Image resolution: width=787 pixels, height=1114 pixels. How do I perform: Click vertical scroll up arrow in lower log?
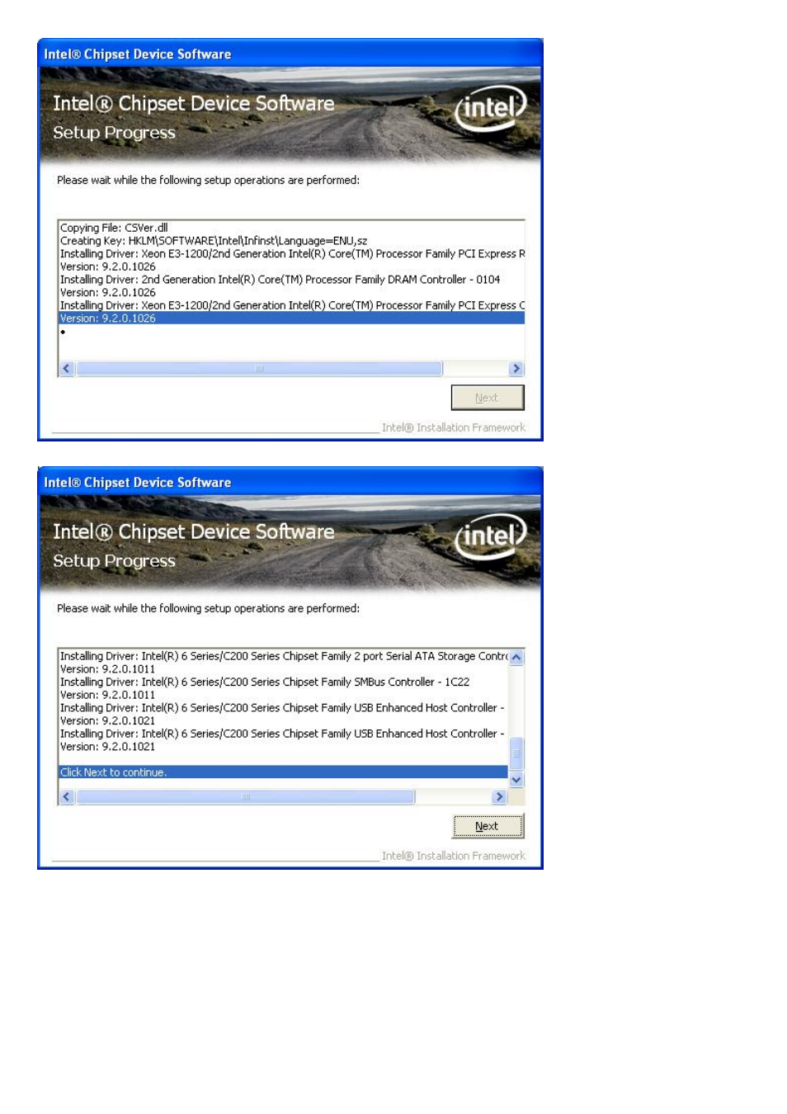point(516,658)
